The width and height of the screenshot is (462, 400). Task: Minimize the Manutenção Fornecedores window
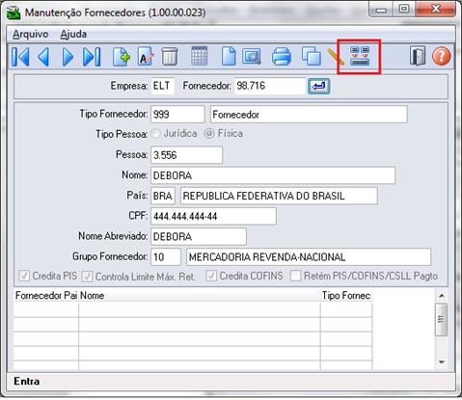click(381, 10)
